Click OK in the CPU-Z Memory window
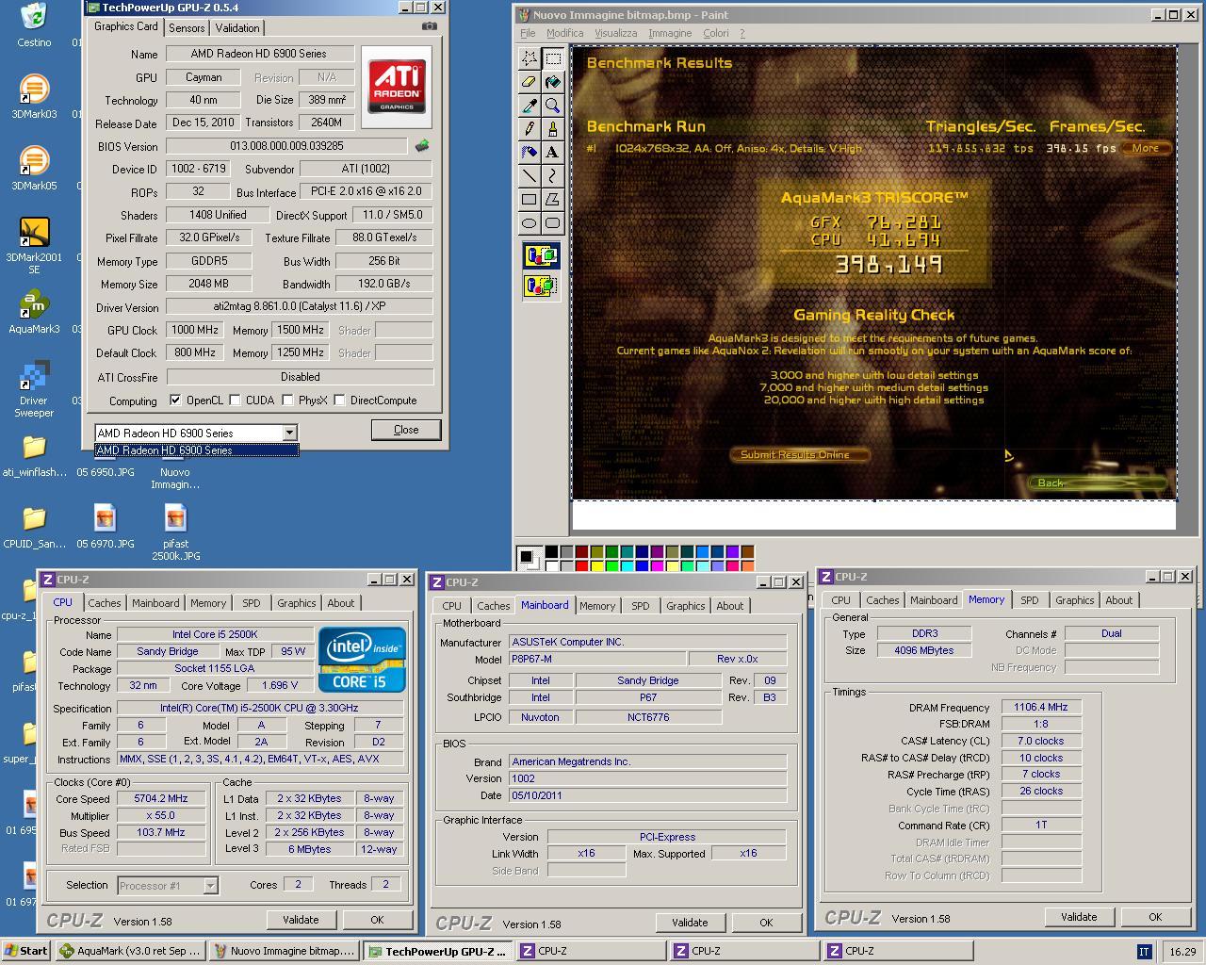This screenshot has width=1206, height=965. pos(1155,917)
